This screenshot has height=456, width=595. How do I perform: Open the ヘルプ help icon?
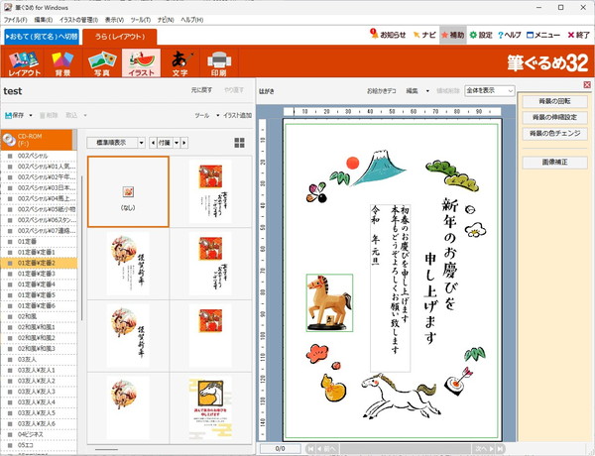coord(511,35)
